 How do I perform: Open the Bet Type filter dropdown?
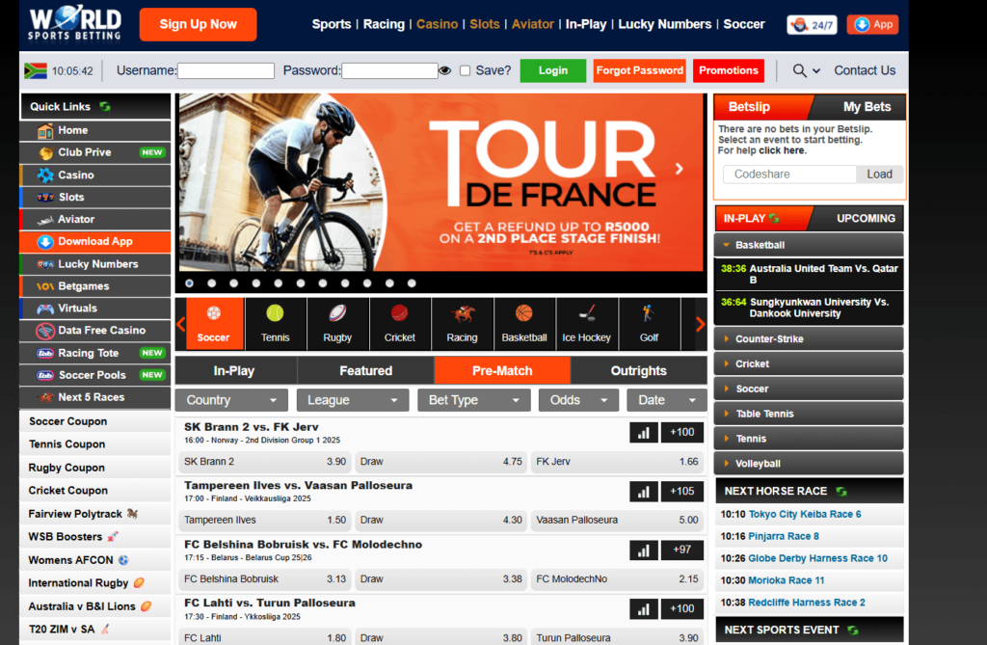click(474, 400)
